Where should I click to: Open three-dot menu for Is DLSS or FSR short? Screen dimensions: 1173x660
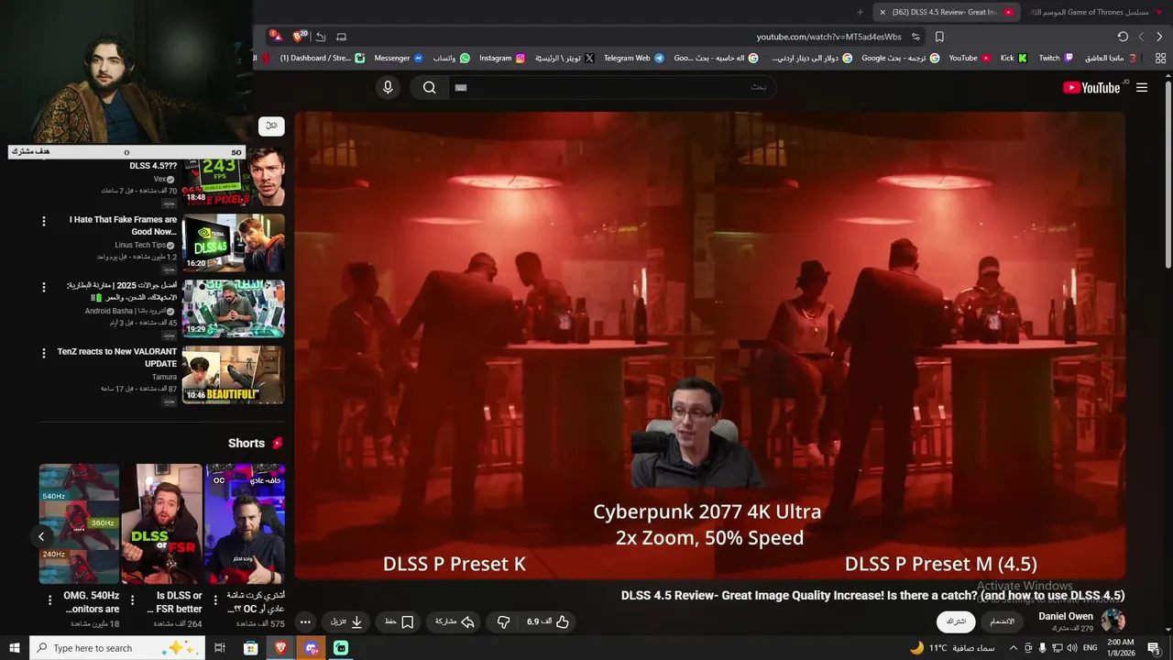pos(133,600)
